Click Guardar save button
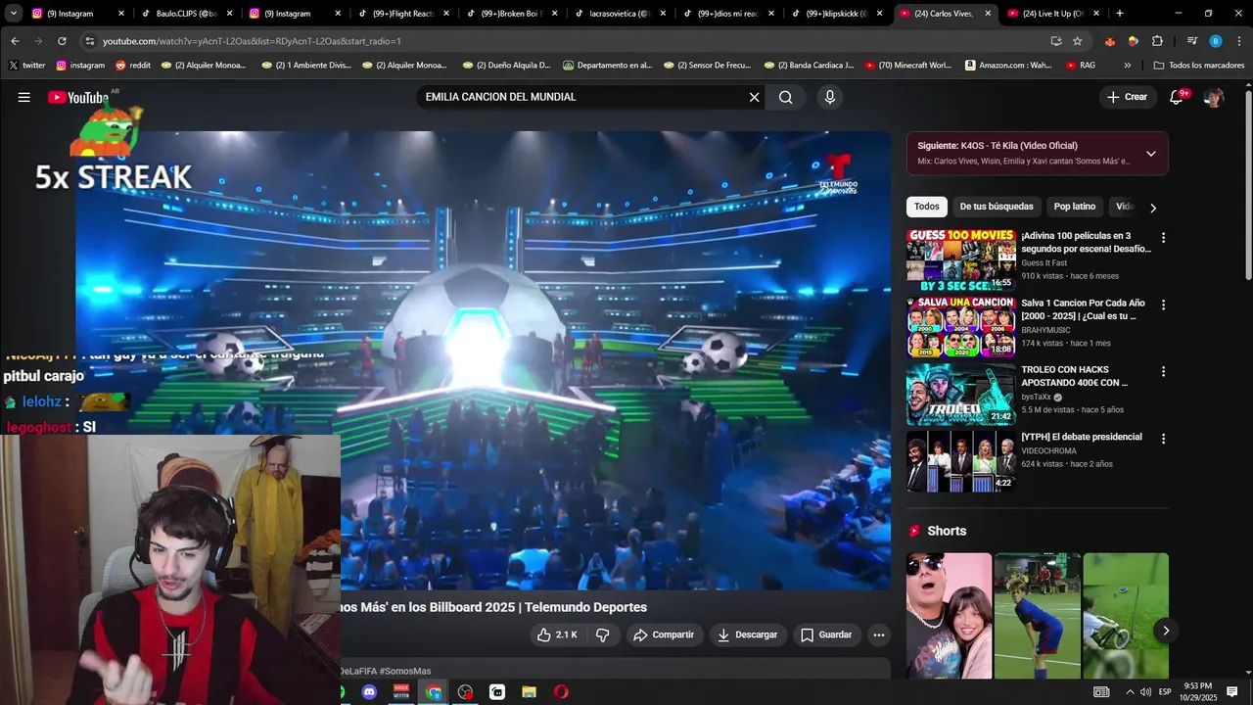The height and width of the screenshot is (705, 1253). tap(826, 634)
